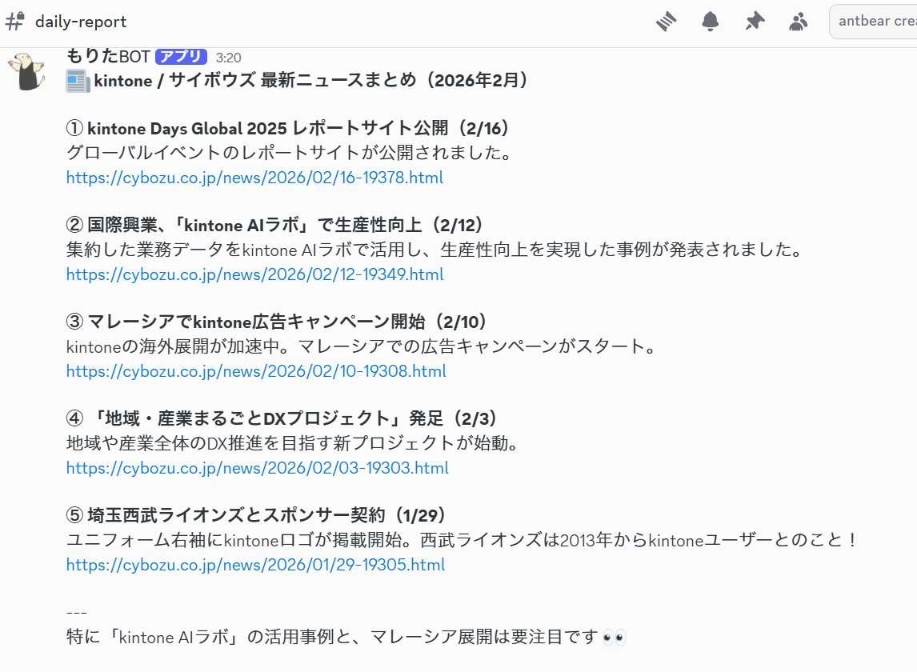Viewport: 917px width, 672px height.
Task: Click heading '③ マレーシアでkintone広告キャンペーン開始'
Action: pyautogui.click(x=246, y=322)
